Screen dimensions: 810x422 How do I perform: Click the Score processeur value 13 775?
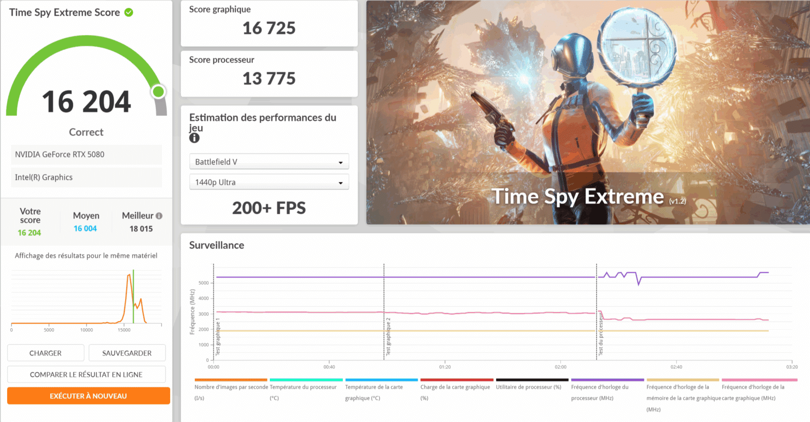tap(269, 79)
